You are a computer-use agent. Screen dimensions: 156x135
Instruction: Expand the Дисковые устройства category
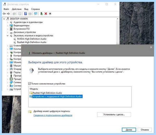pos(8,32)
